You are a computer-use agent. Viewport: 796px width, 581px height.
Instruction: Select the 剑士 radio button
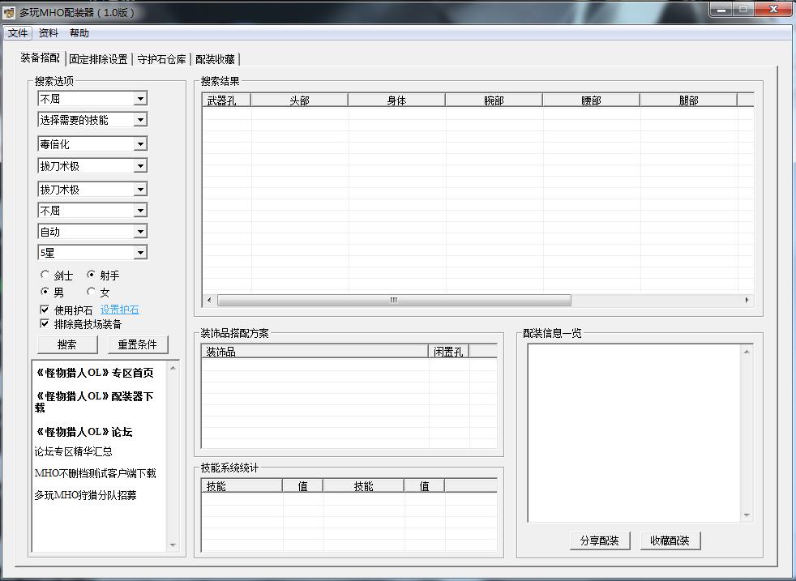coord(45,275)
